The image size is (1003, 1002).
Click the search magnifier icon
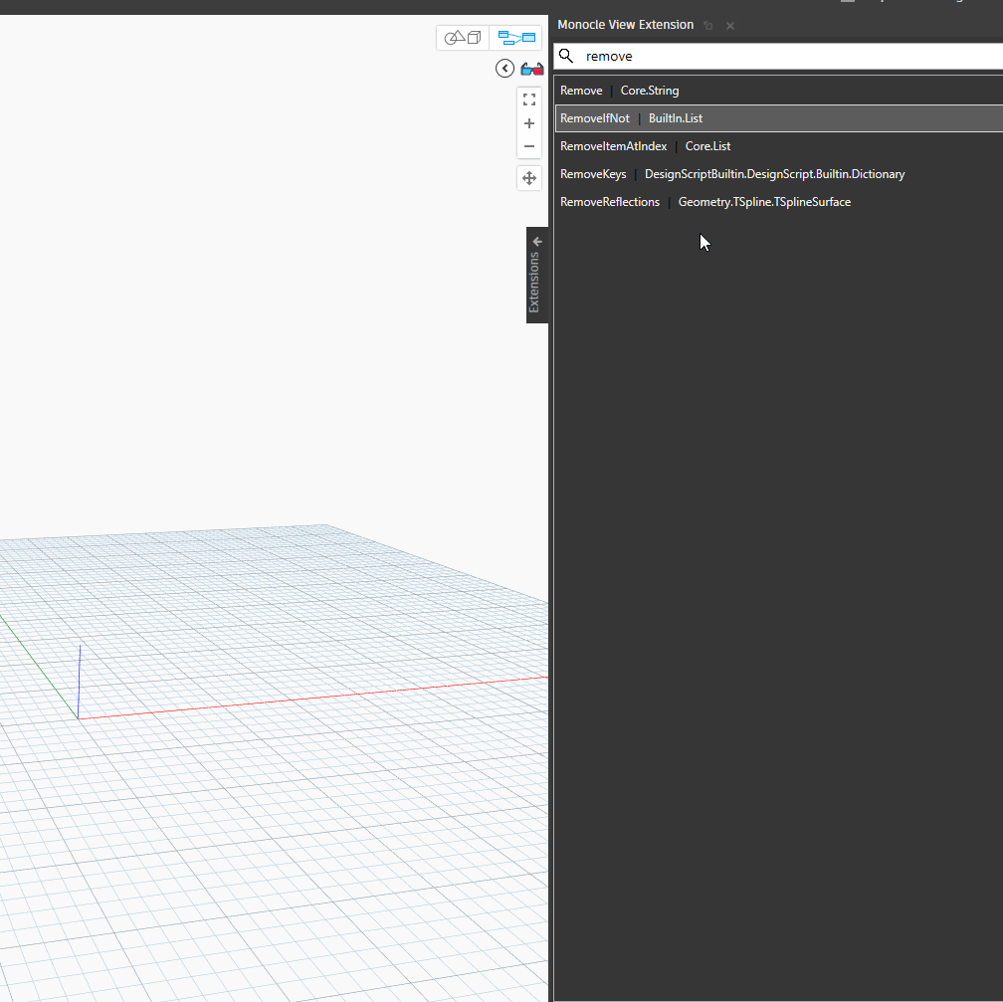click(x=566, y=56)
